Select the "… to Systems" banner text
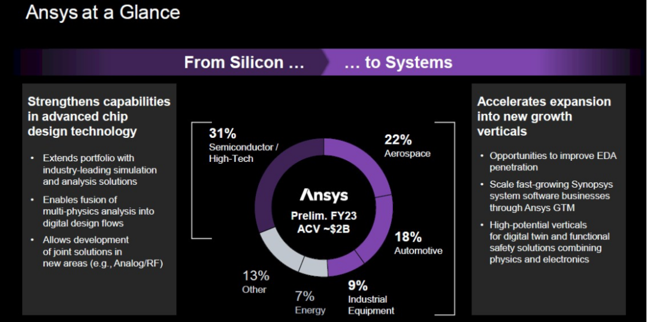This screenshot has height=322, width=647. tap(398, 62)
